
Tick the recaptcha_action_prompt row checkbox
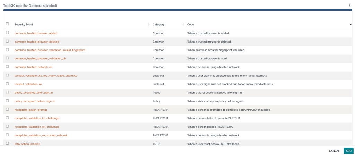pyautogui.click(x=7, y=109)
